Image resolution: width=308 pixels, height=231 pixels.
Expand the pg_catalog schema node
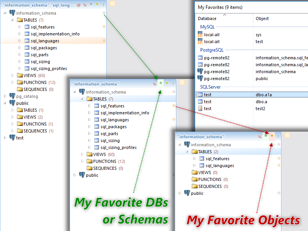pos(5,96)
